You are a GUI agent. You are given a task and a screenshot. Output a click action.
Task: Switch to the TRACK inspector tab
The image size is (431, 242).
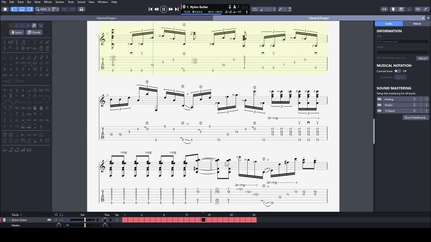tap(417, 24)
